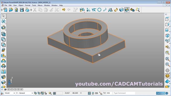Close the levels toolbar
The width and height of the screenshot is (171, 96).
pos(2,90)
